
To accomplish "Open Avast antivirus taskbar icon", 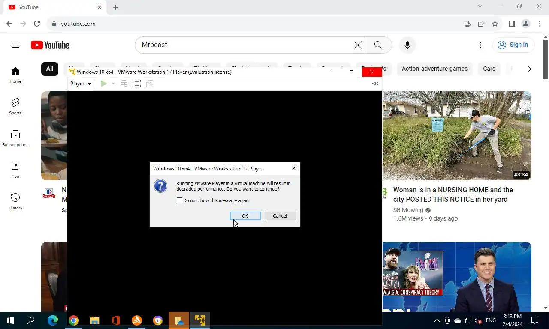I will (137, 320).
